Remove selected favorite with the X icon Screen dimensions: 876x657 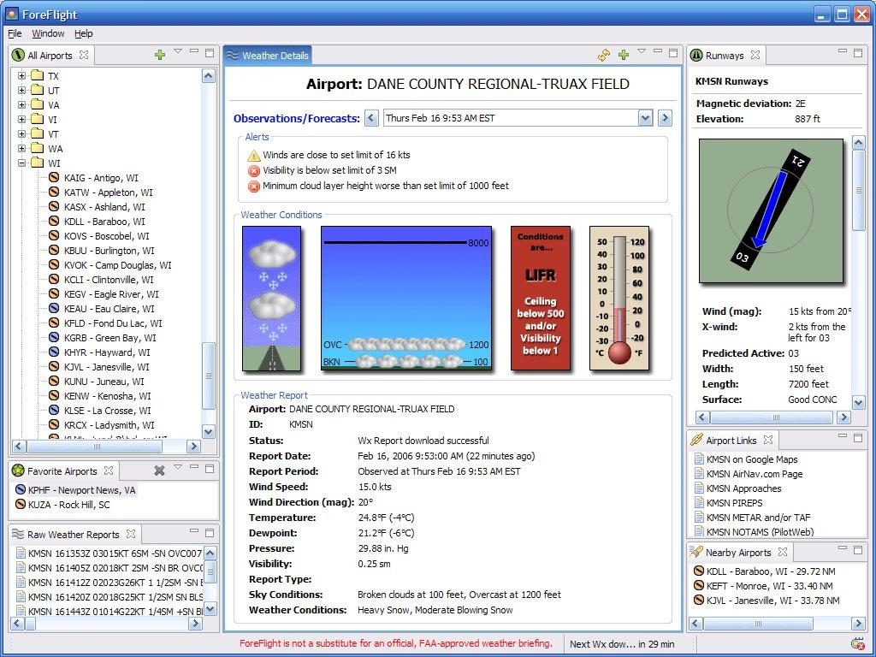(160, 471)
